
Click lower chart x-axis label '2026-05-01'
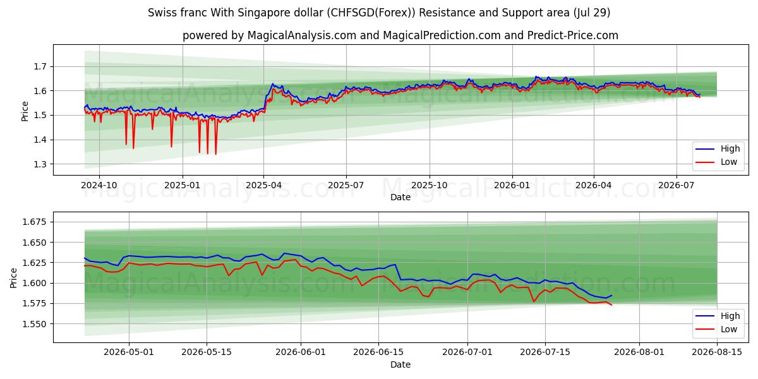coord(129,353)
